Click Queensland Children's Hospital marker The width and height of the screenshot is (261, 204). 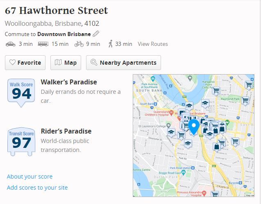point(171,113)
